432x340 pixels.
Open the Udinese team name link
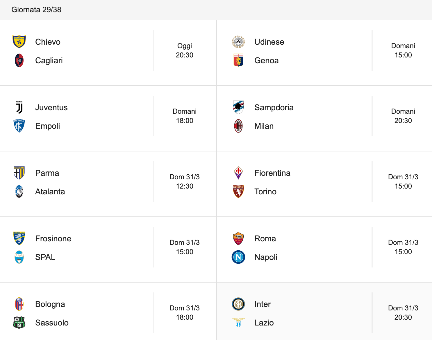269,42
